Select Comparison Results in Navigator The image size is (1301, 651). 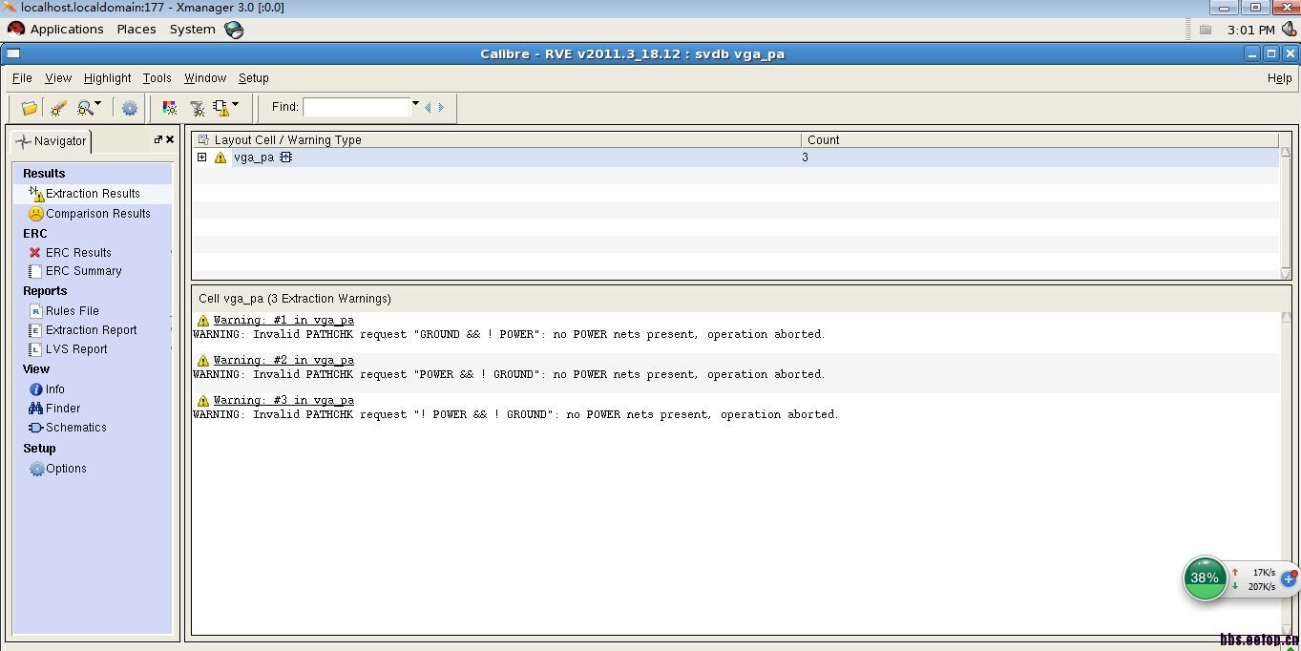pos(98,214)
